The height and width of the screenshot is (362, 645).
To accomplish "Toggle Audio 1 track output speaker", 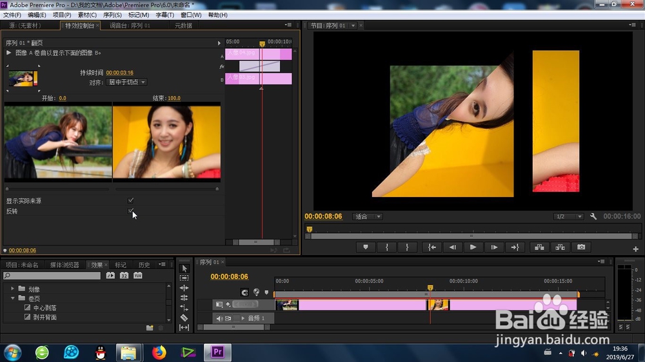I will [219, 318].
